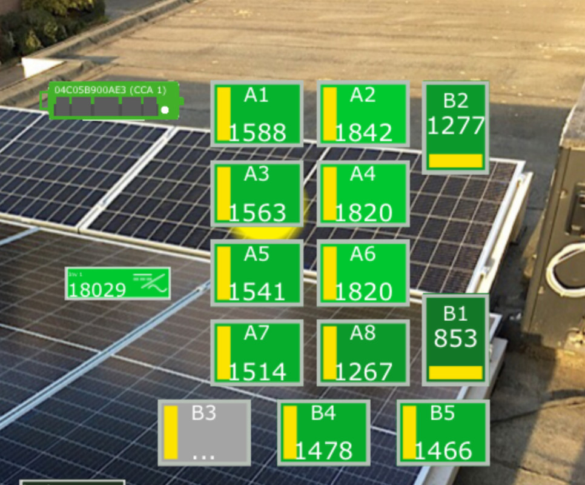
Task: Click the white status dot on CCA gateway
Action: pyautogui.click(x=165, y=110)
